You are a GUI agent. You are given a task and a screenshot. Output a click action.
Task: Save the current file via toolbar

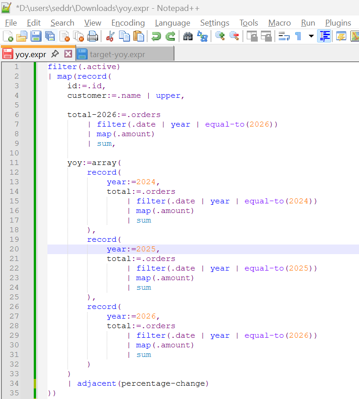(36, 36)
